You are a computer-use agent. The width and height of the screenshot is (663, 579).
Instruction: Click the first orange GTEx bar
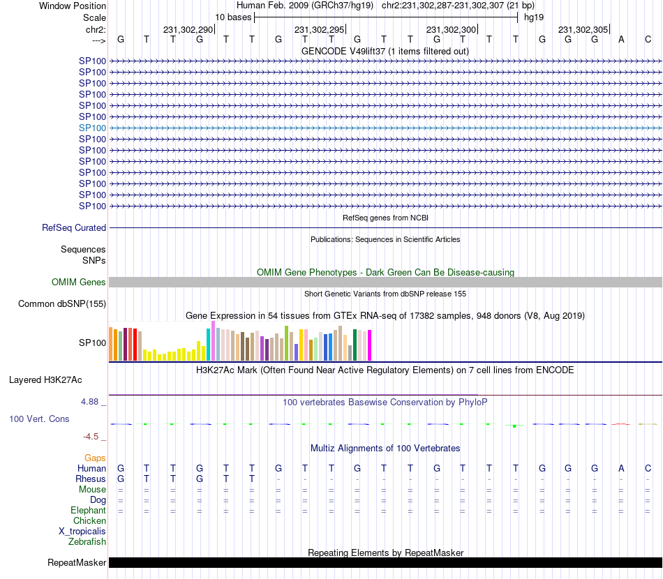coord(111,344)
